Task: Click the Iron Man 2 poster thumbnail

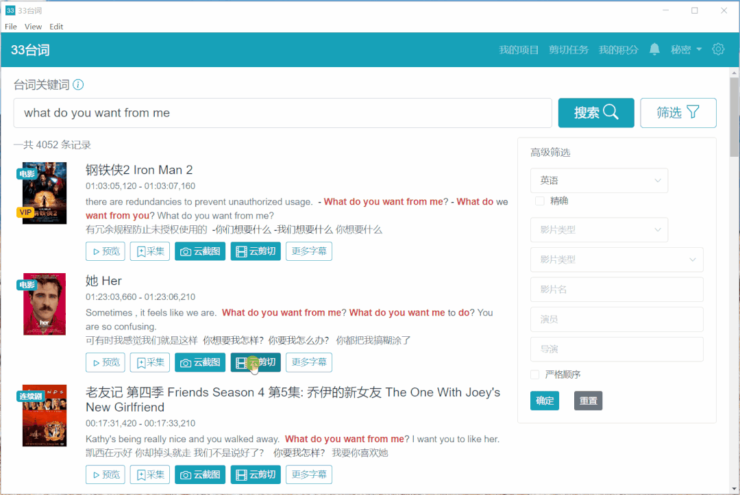Action: click(45, 193)
